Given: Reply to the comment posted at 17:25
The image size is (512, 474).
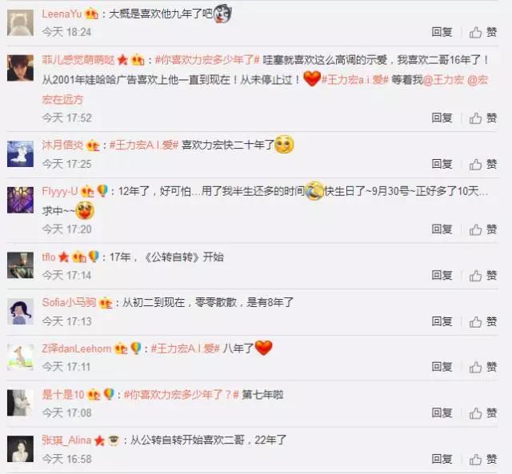Looking at the screenshot, I should [442, 164].
